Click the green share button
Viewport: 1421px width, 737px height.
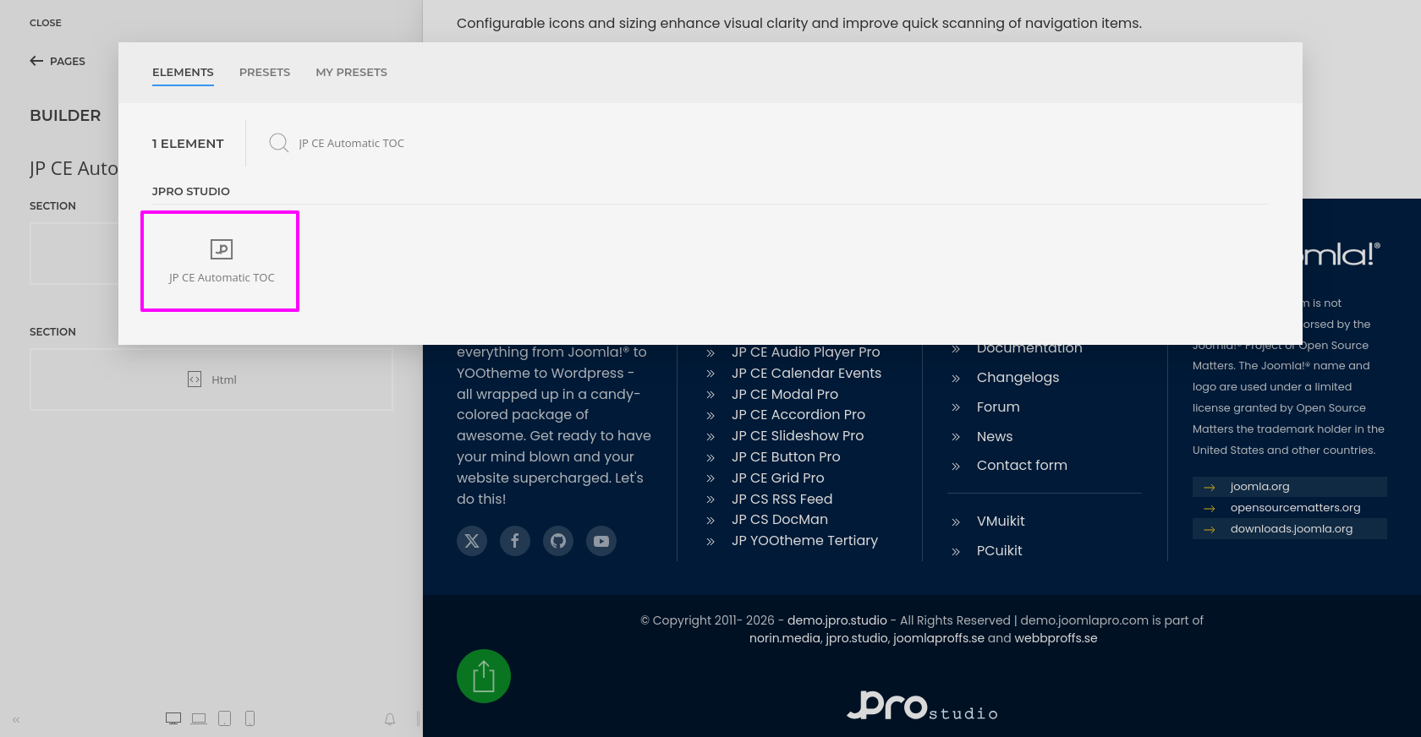[x=484, y=676]
